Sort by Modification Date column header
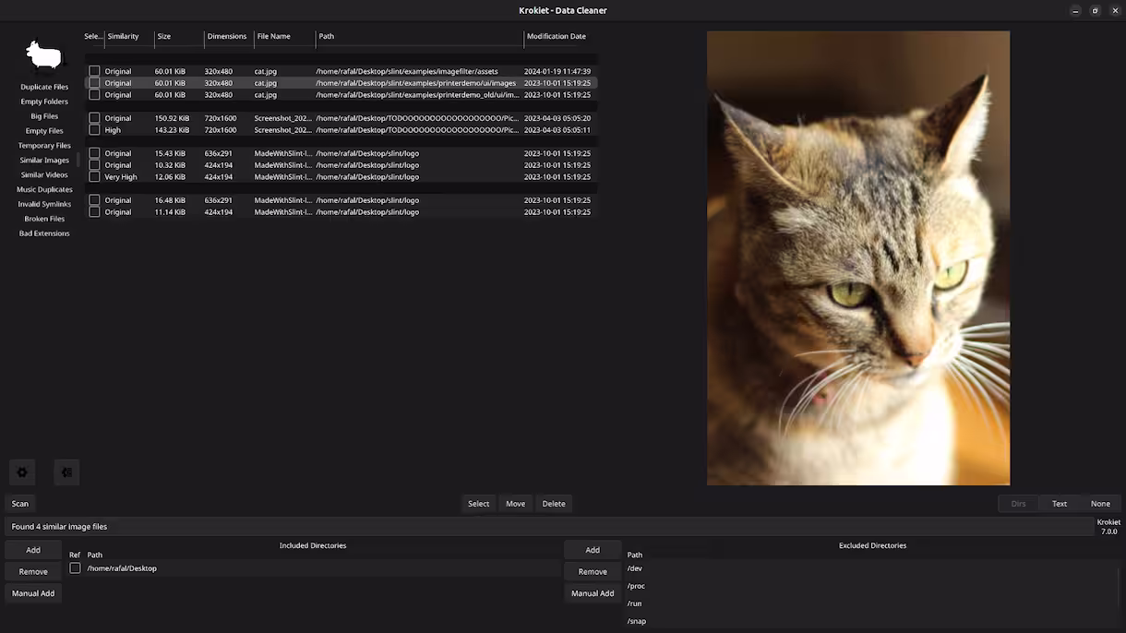Image resolution: width=1126 pixels, height=633 pixels. tap(557, 37)
